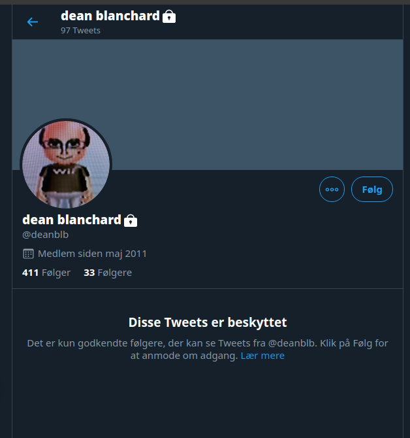Screen dimensions: 410x438
Task: Click the grey-blue profile banner image
Action: click(208, 105)
